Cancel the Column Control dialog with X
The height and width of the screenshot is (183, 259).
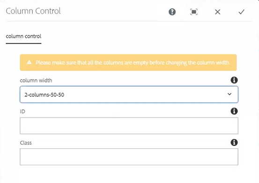217,12
